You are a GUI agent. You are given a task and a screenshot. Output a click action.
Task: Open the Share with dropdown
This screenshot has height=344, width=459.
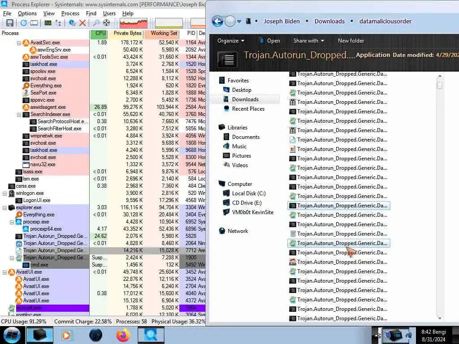pyautogui.click(x=309, y=41)
